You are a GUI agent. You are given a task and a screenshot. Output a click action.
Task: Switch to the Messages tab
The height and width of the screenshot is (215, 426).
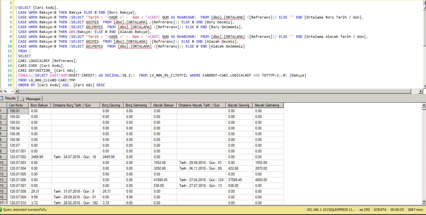[33, 99]
